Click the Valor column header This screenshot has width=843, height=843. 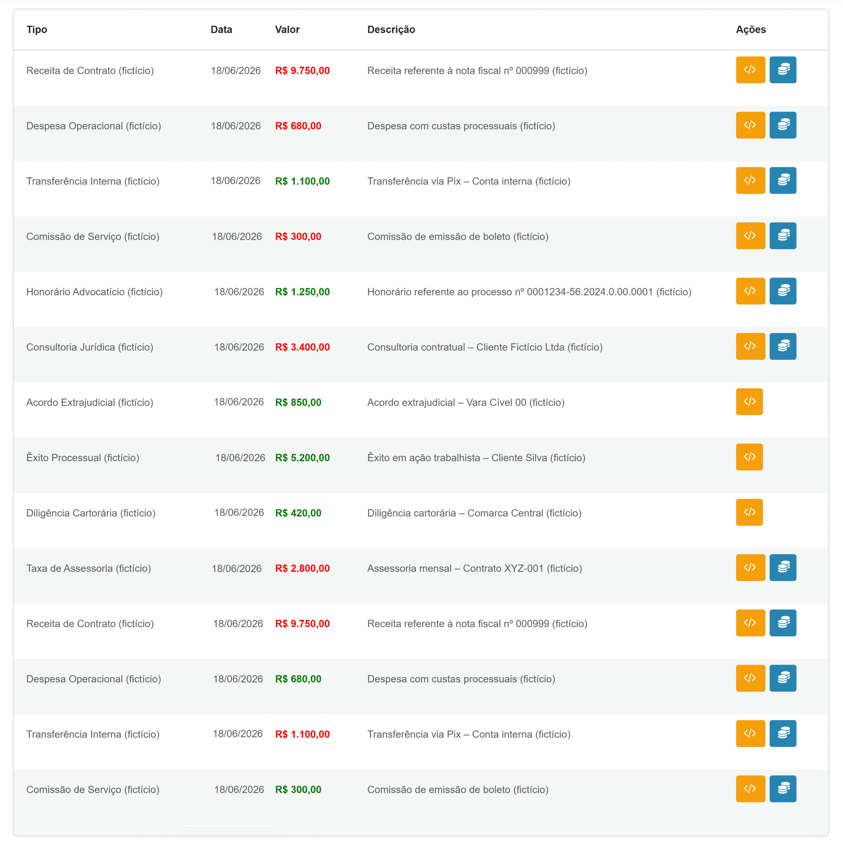point(287,30)
